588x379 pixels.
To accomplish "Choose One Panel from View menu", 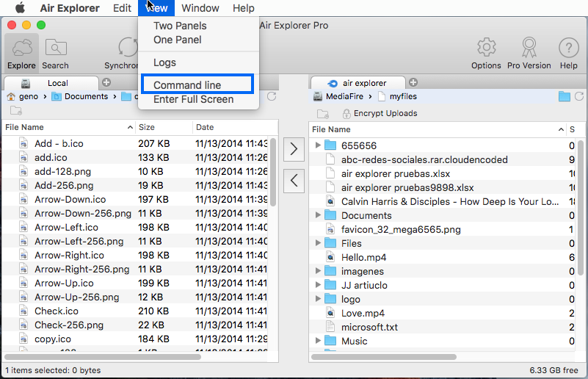I will click(x=178, y=40).
